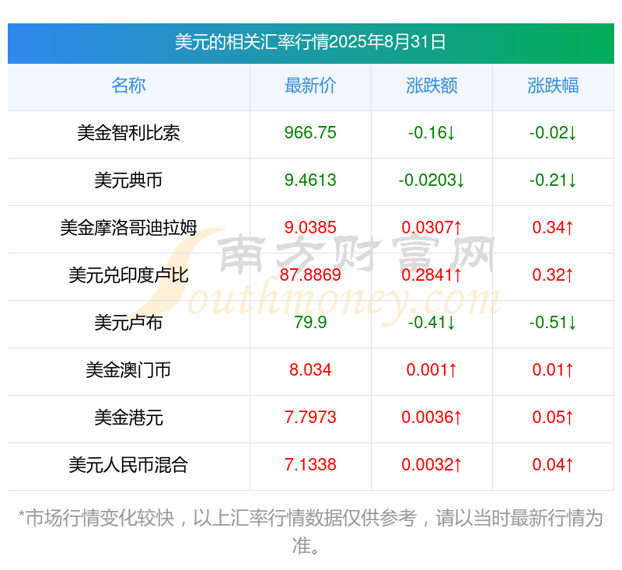The image size is (622, 570).
Task: Click the change value -0.0203↓
Action: (x=432, y=180)
